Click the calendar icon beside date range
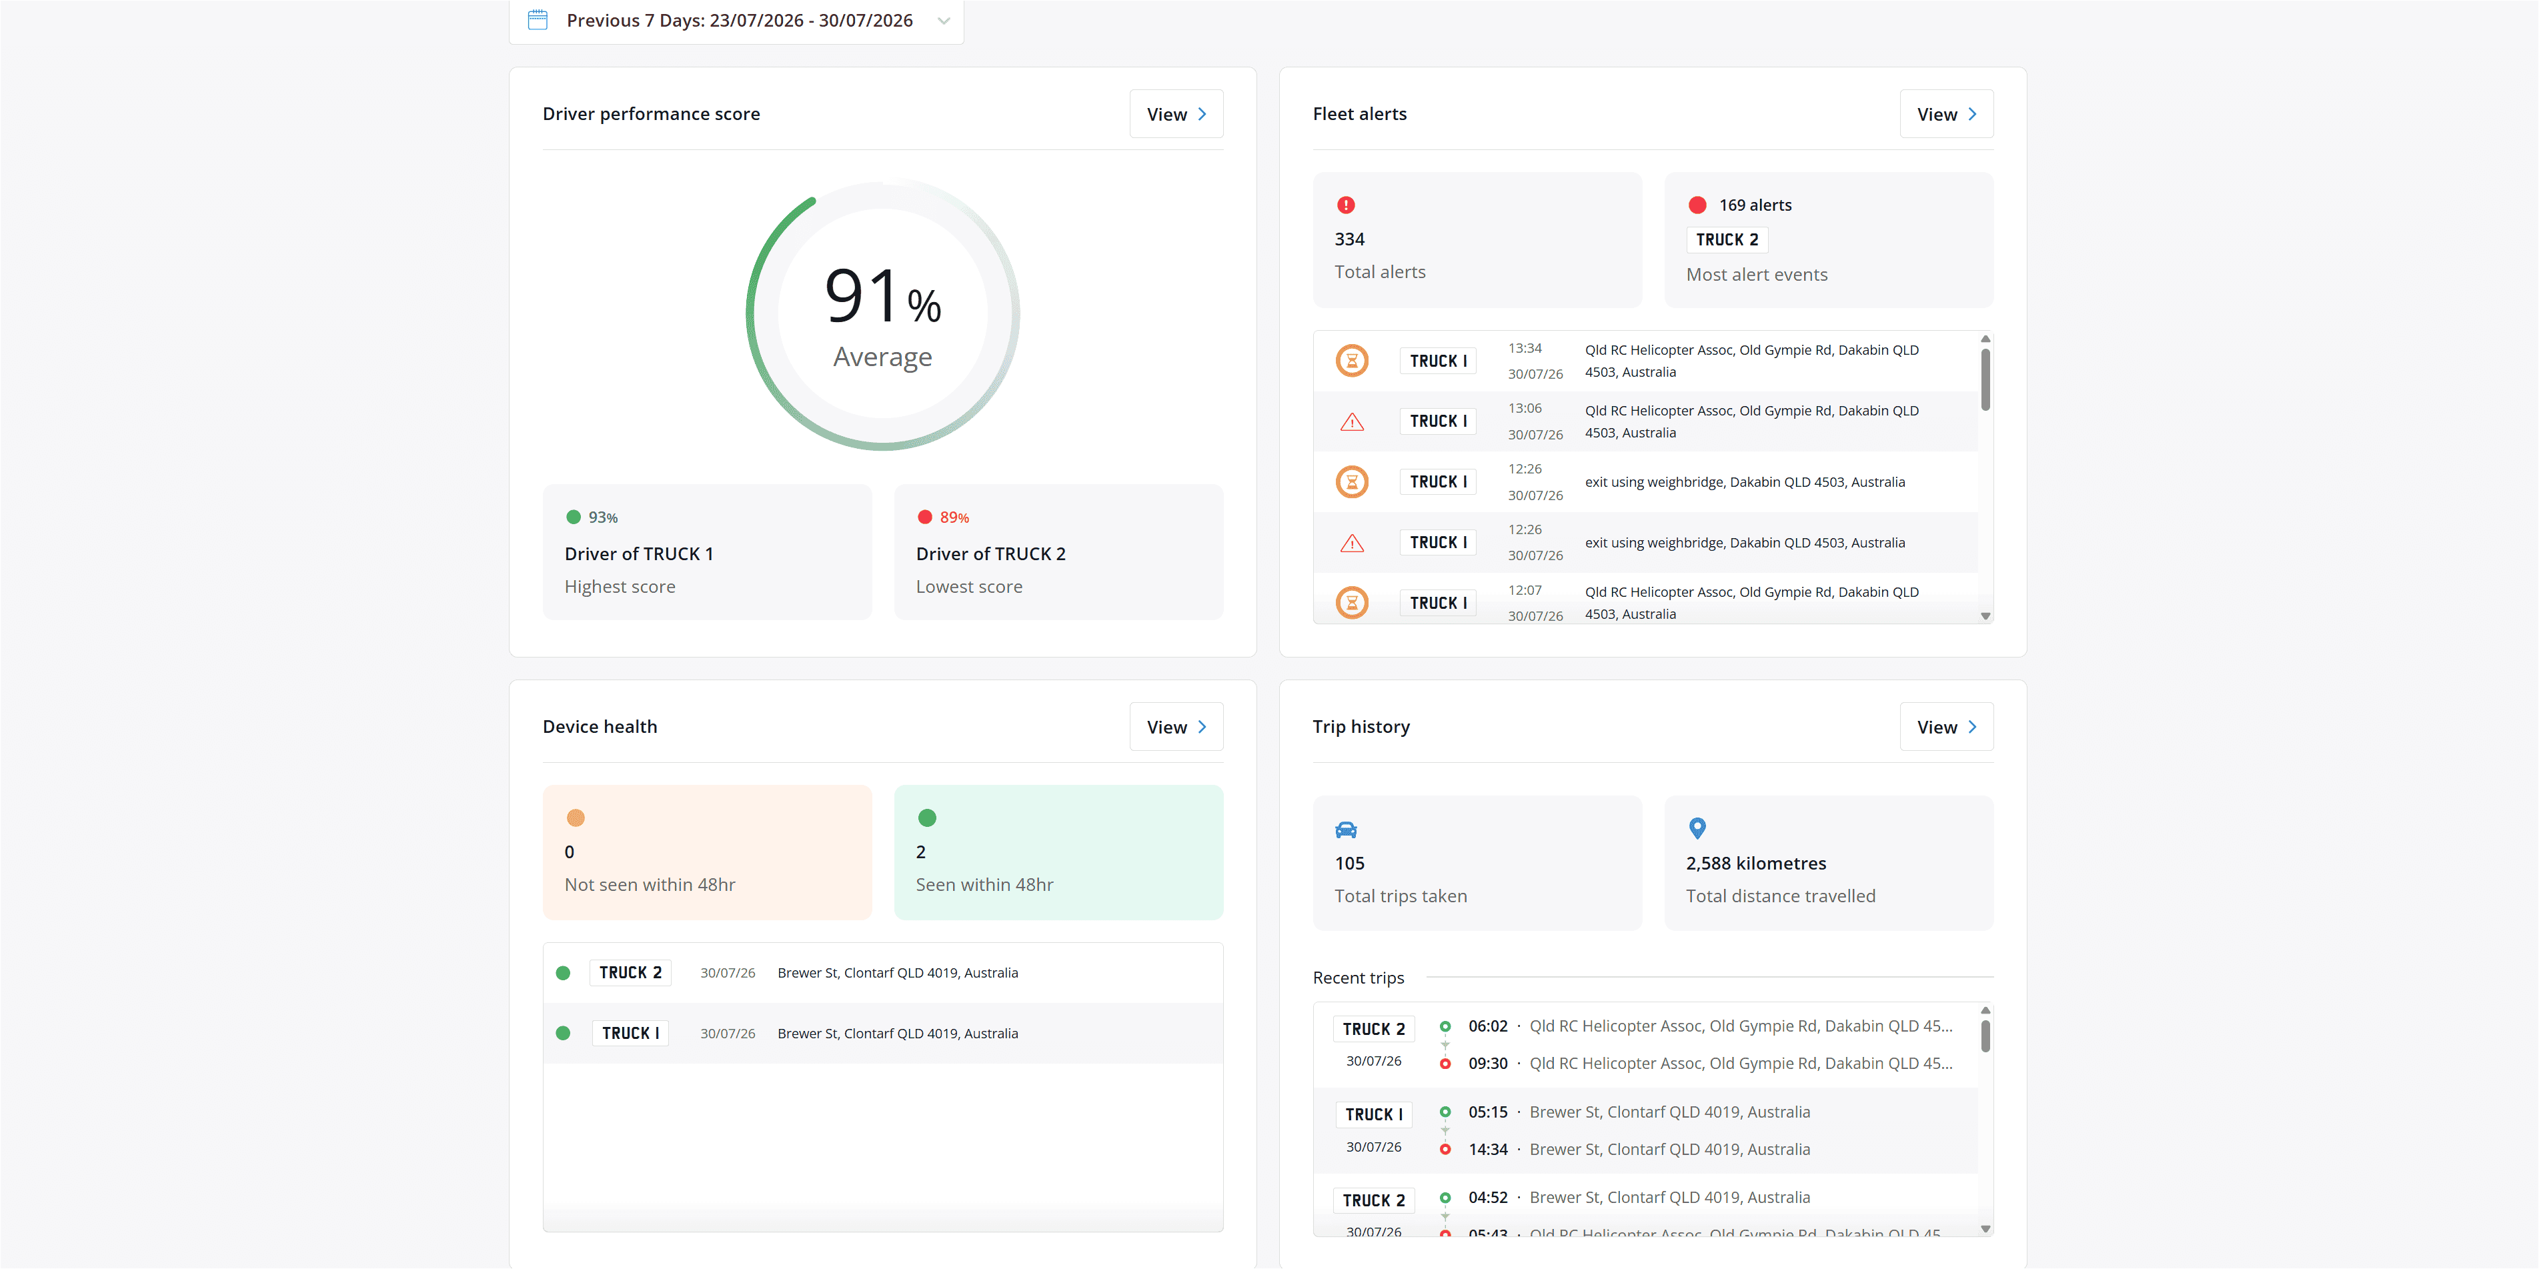The image size is (2539, 1269). click(537, 20)
